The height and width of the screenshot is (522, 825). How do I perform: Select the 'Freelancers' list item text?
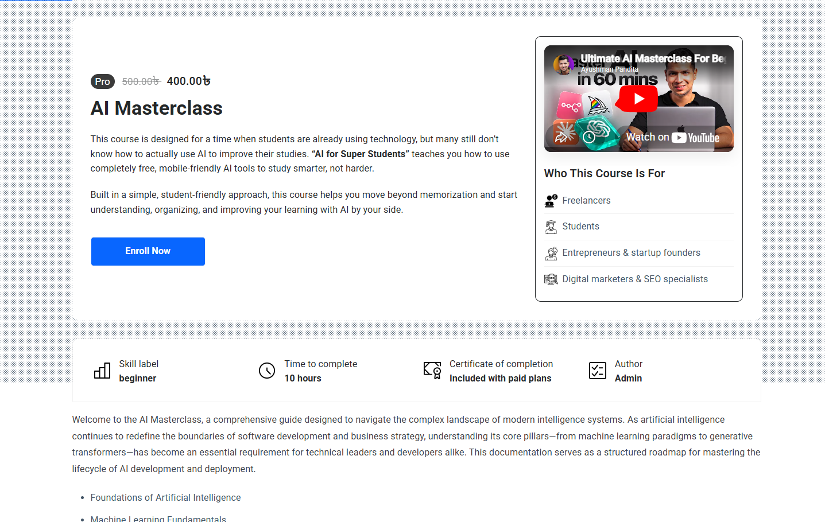point(586,200)
